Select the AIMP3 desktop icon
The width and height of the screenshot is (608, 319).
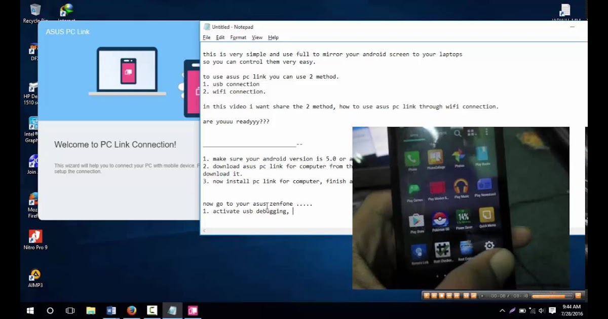[35, 277]
